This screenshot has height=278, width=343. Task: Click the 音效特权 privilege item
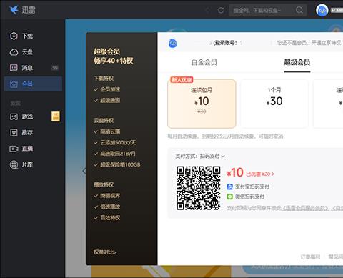pyautogui.click(x=107, y=218)
